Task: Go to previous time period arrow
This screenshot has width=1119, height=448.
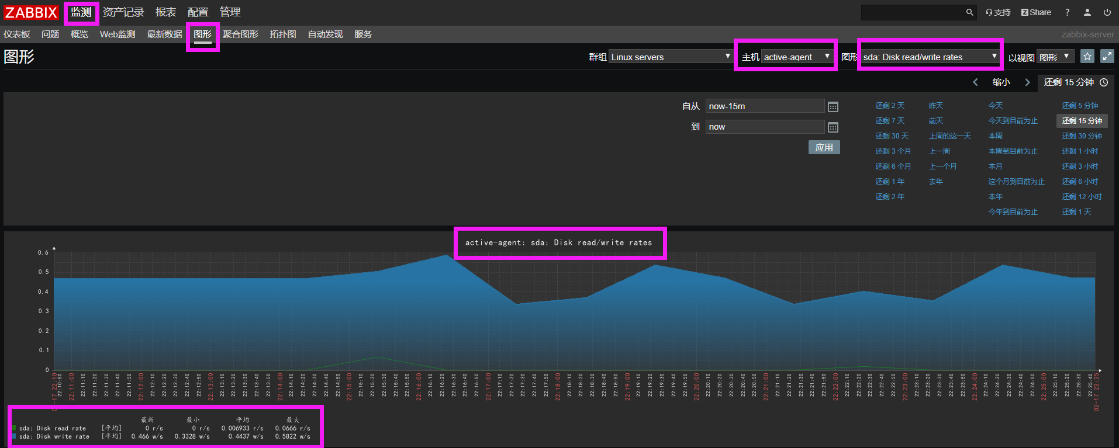Action: (x=975, y=82)
